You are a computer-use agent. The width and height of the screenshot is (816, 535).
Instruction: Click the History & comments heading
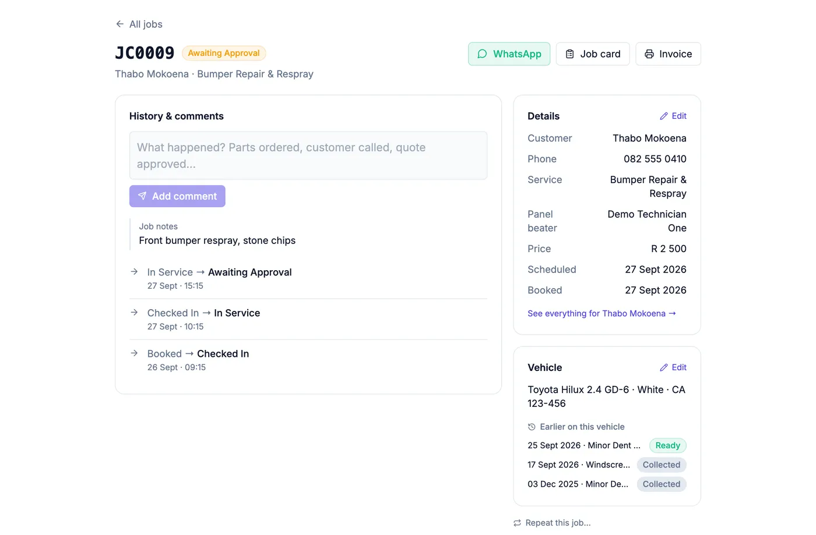177,116
